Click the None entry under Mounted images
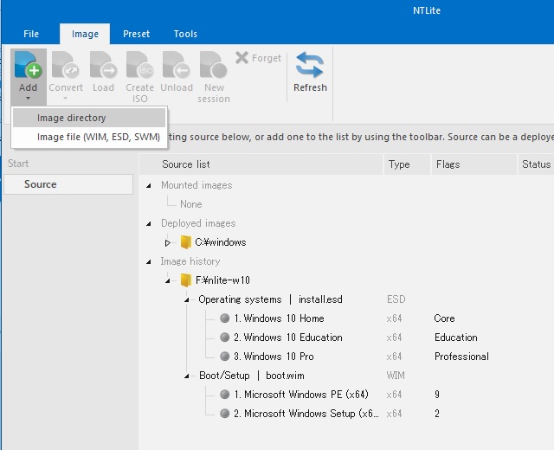The width and height of the screenshot is (554, 450). tap(190, 204)
